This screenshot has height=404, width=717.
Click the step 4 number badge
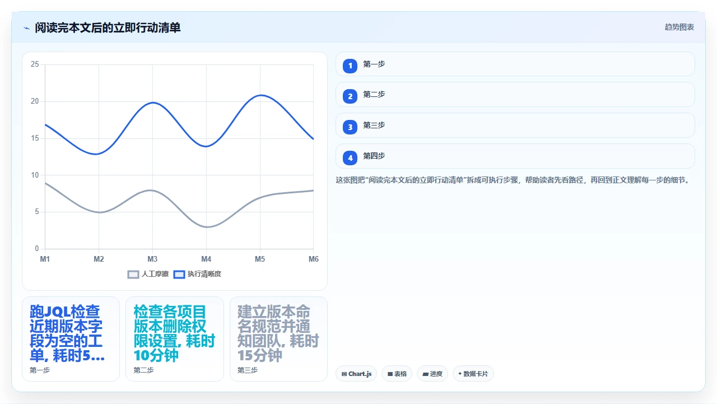click(350, 158)
